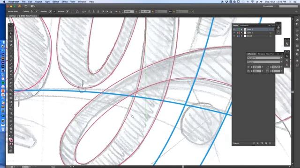The image size is (300, 168).
Task: Select the Type tool
Action: pyautogui.click(x=11, y=49)
